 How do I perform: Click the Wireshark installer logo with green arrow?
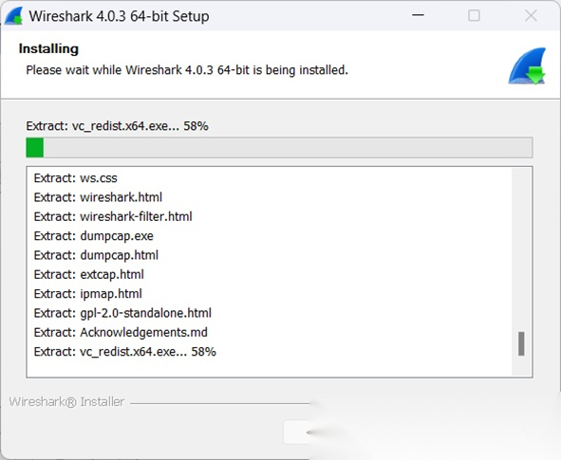[x=527, y=66]
